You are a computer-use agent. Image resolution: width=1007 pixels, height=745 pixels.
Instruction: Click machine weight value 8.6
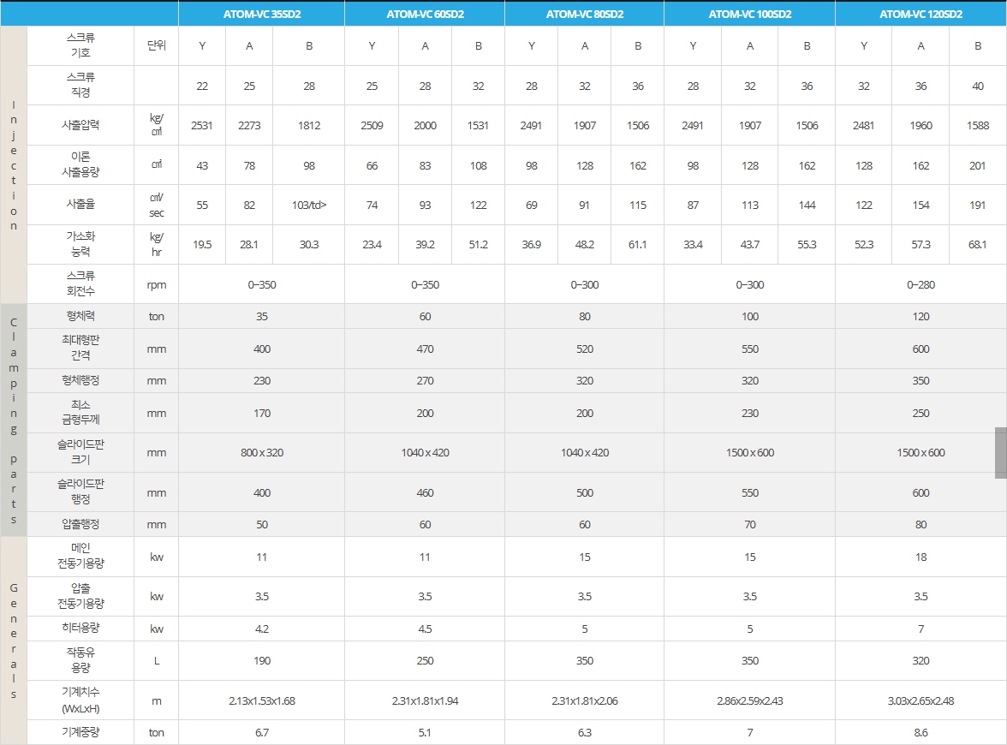[921, 733]
